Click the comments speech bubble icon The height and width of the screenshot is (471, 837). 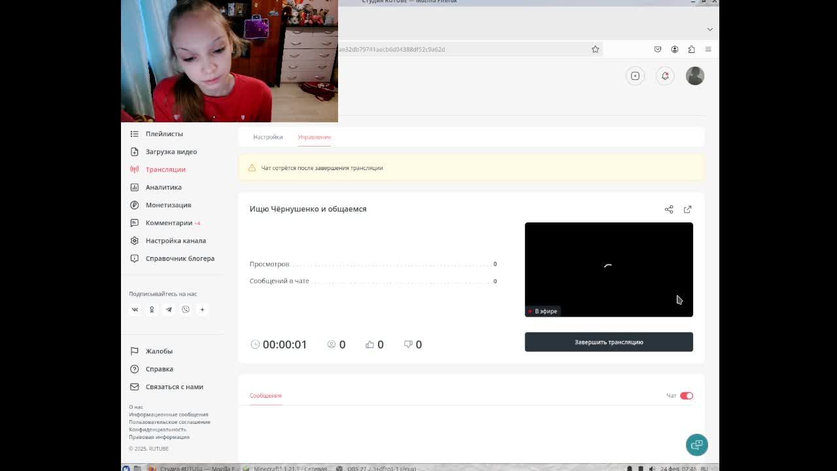(134, 223)
